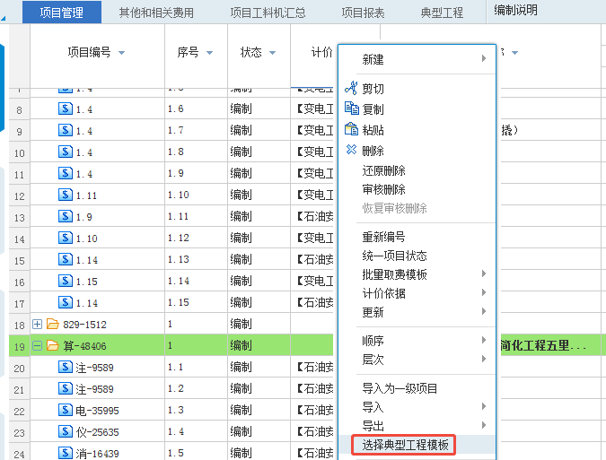Click dollar icon in row 17
Screen dimensions: 606x460
click(66, 302)
